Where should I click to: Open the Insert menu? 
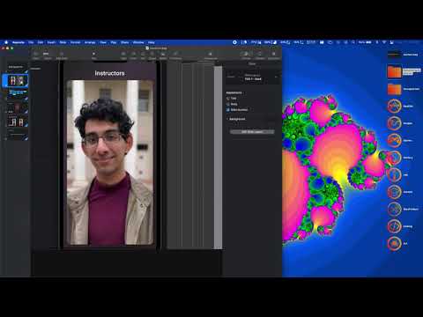coord(51,42)
